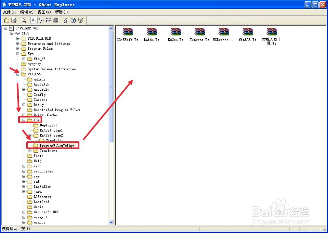Expand the Microsoft.NET folder node
This screenshot has width=328, height=233.
[24, 212]
